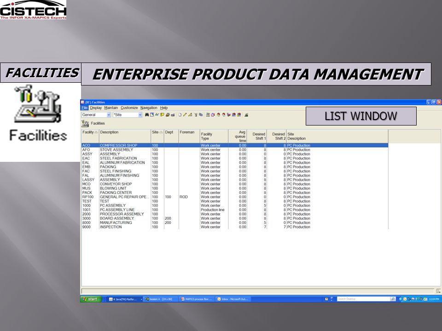
Task: Click the search magnifier button in taskbar
Action: 393,299
